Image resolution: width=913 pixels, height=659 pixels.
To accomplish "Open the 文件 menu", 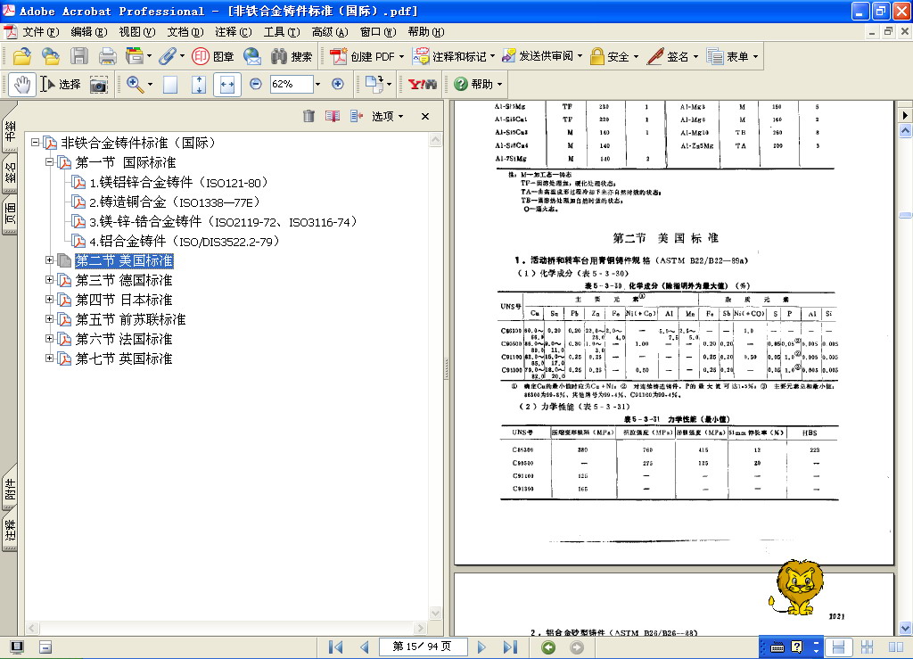I will 40,32.
